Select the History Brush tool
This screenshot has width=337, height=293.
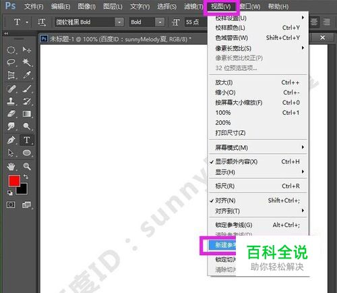(27, 101)
